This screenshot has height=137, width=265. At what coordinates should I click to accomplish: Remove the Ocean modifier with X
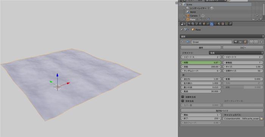262,42
